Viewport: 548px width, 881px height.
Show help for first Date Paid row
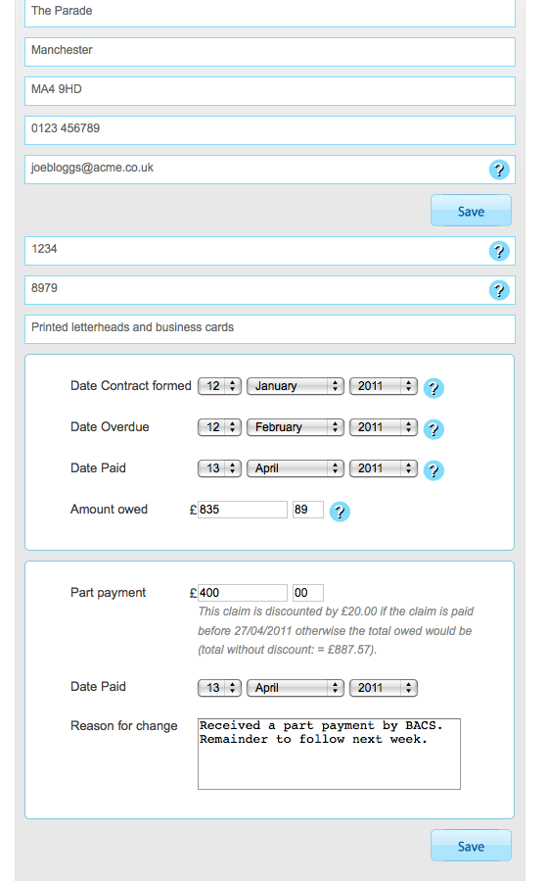coord(434,470)
